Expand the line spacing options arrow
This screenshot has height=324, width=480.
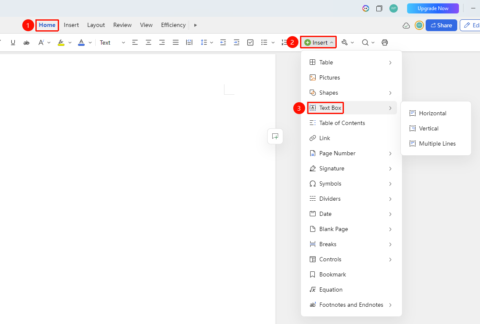tap(212, 43)
